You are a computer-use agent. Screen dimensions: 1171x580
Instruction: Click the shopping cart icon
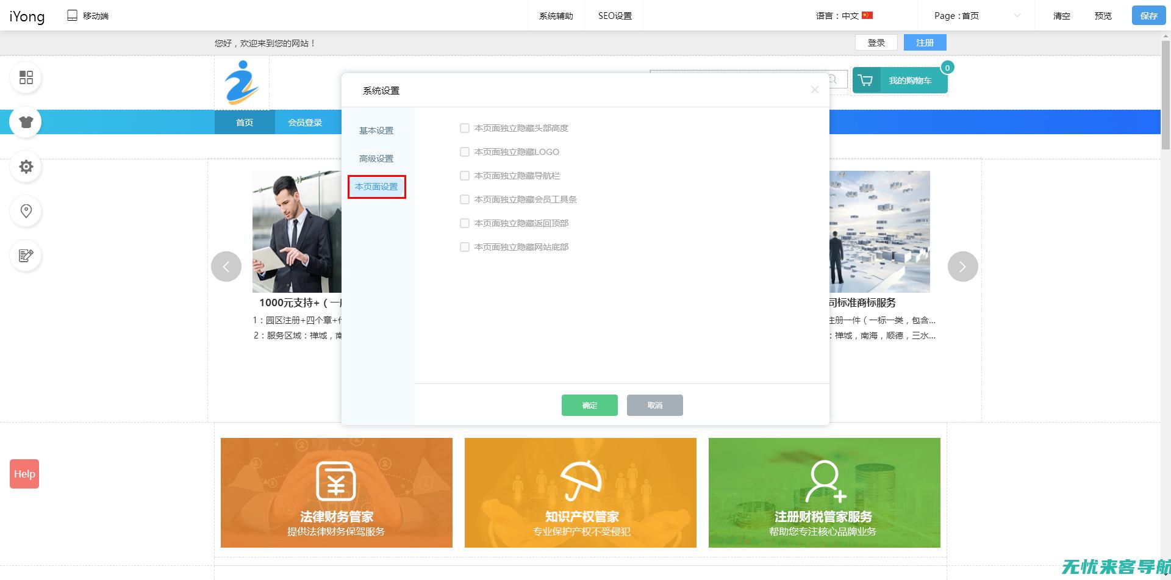[x=865, y=81]
